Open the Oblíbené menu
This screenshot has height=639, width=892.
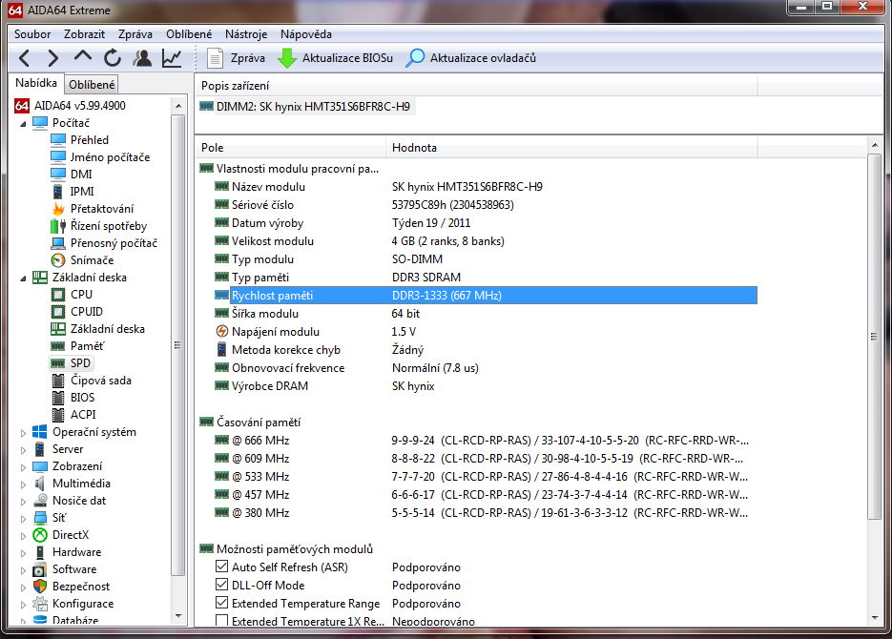pyautogui.click(x=189, y=34)
